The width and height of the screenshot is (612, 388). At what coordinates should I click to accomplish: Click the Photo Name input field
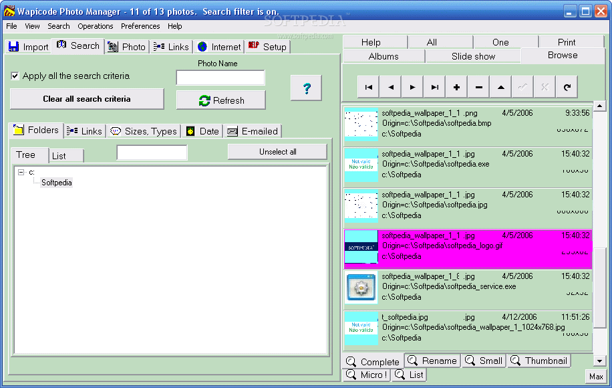220,78
